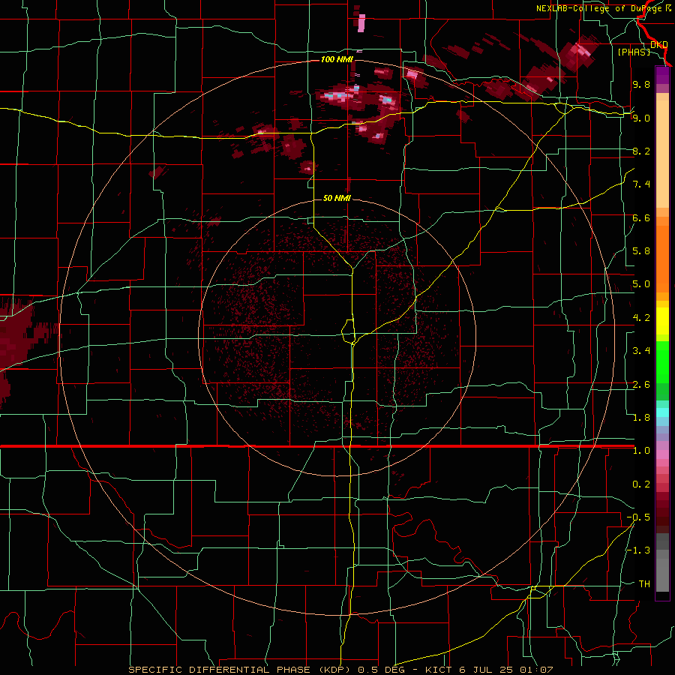This screenshot has height=675, width=675.
Task: Click the 4.2 value on the color scale
Action: click(x=641, y=318)
